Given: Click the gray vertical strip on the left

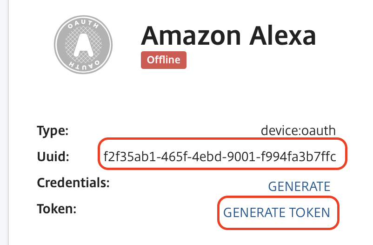Looking at the screenshot, I should [4, 122].
